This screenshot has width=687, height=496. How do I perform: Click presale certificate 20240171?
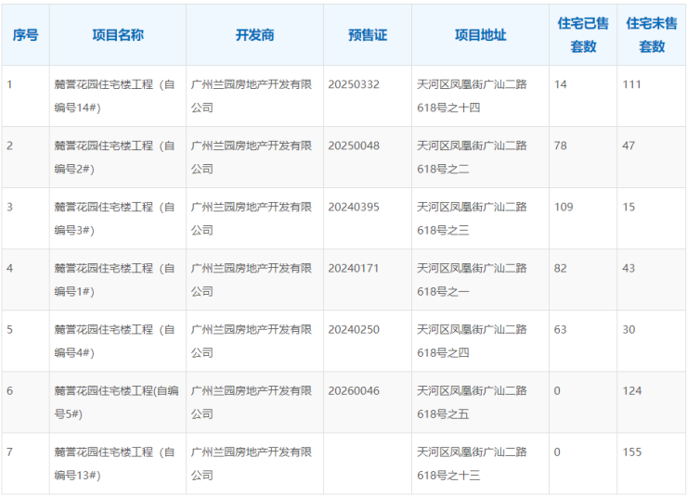tap(354, 268)
